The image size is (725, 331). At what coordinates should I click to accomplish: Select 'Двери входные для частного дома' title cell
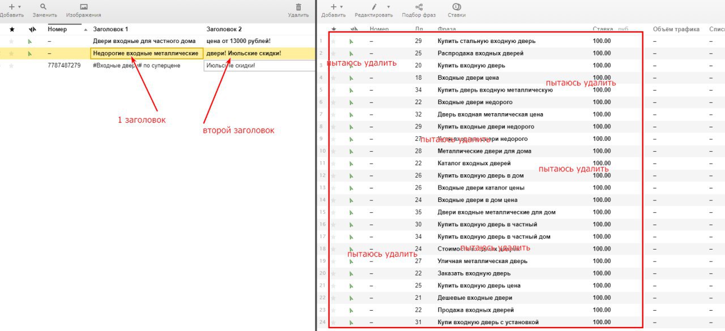point(144,41)
